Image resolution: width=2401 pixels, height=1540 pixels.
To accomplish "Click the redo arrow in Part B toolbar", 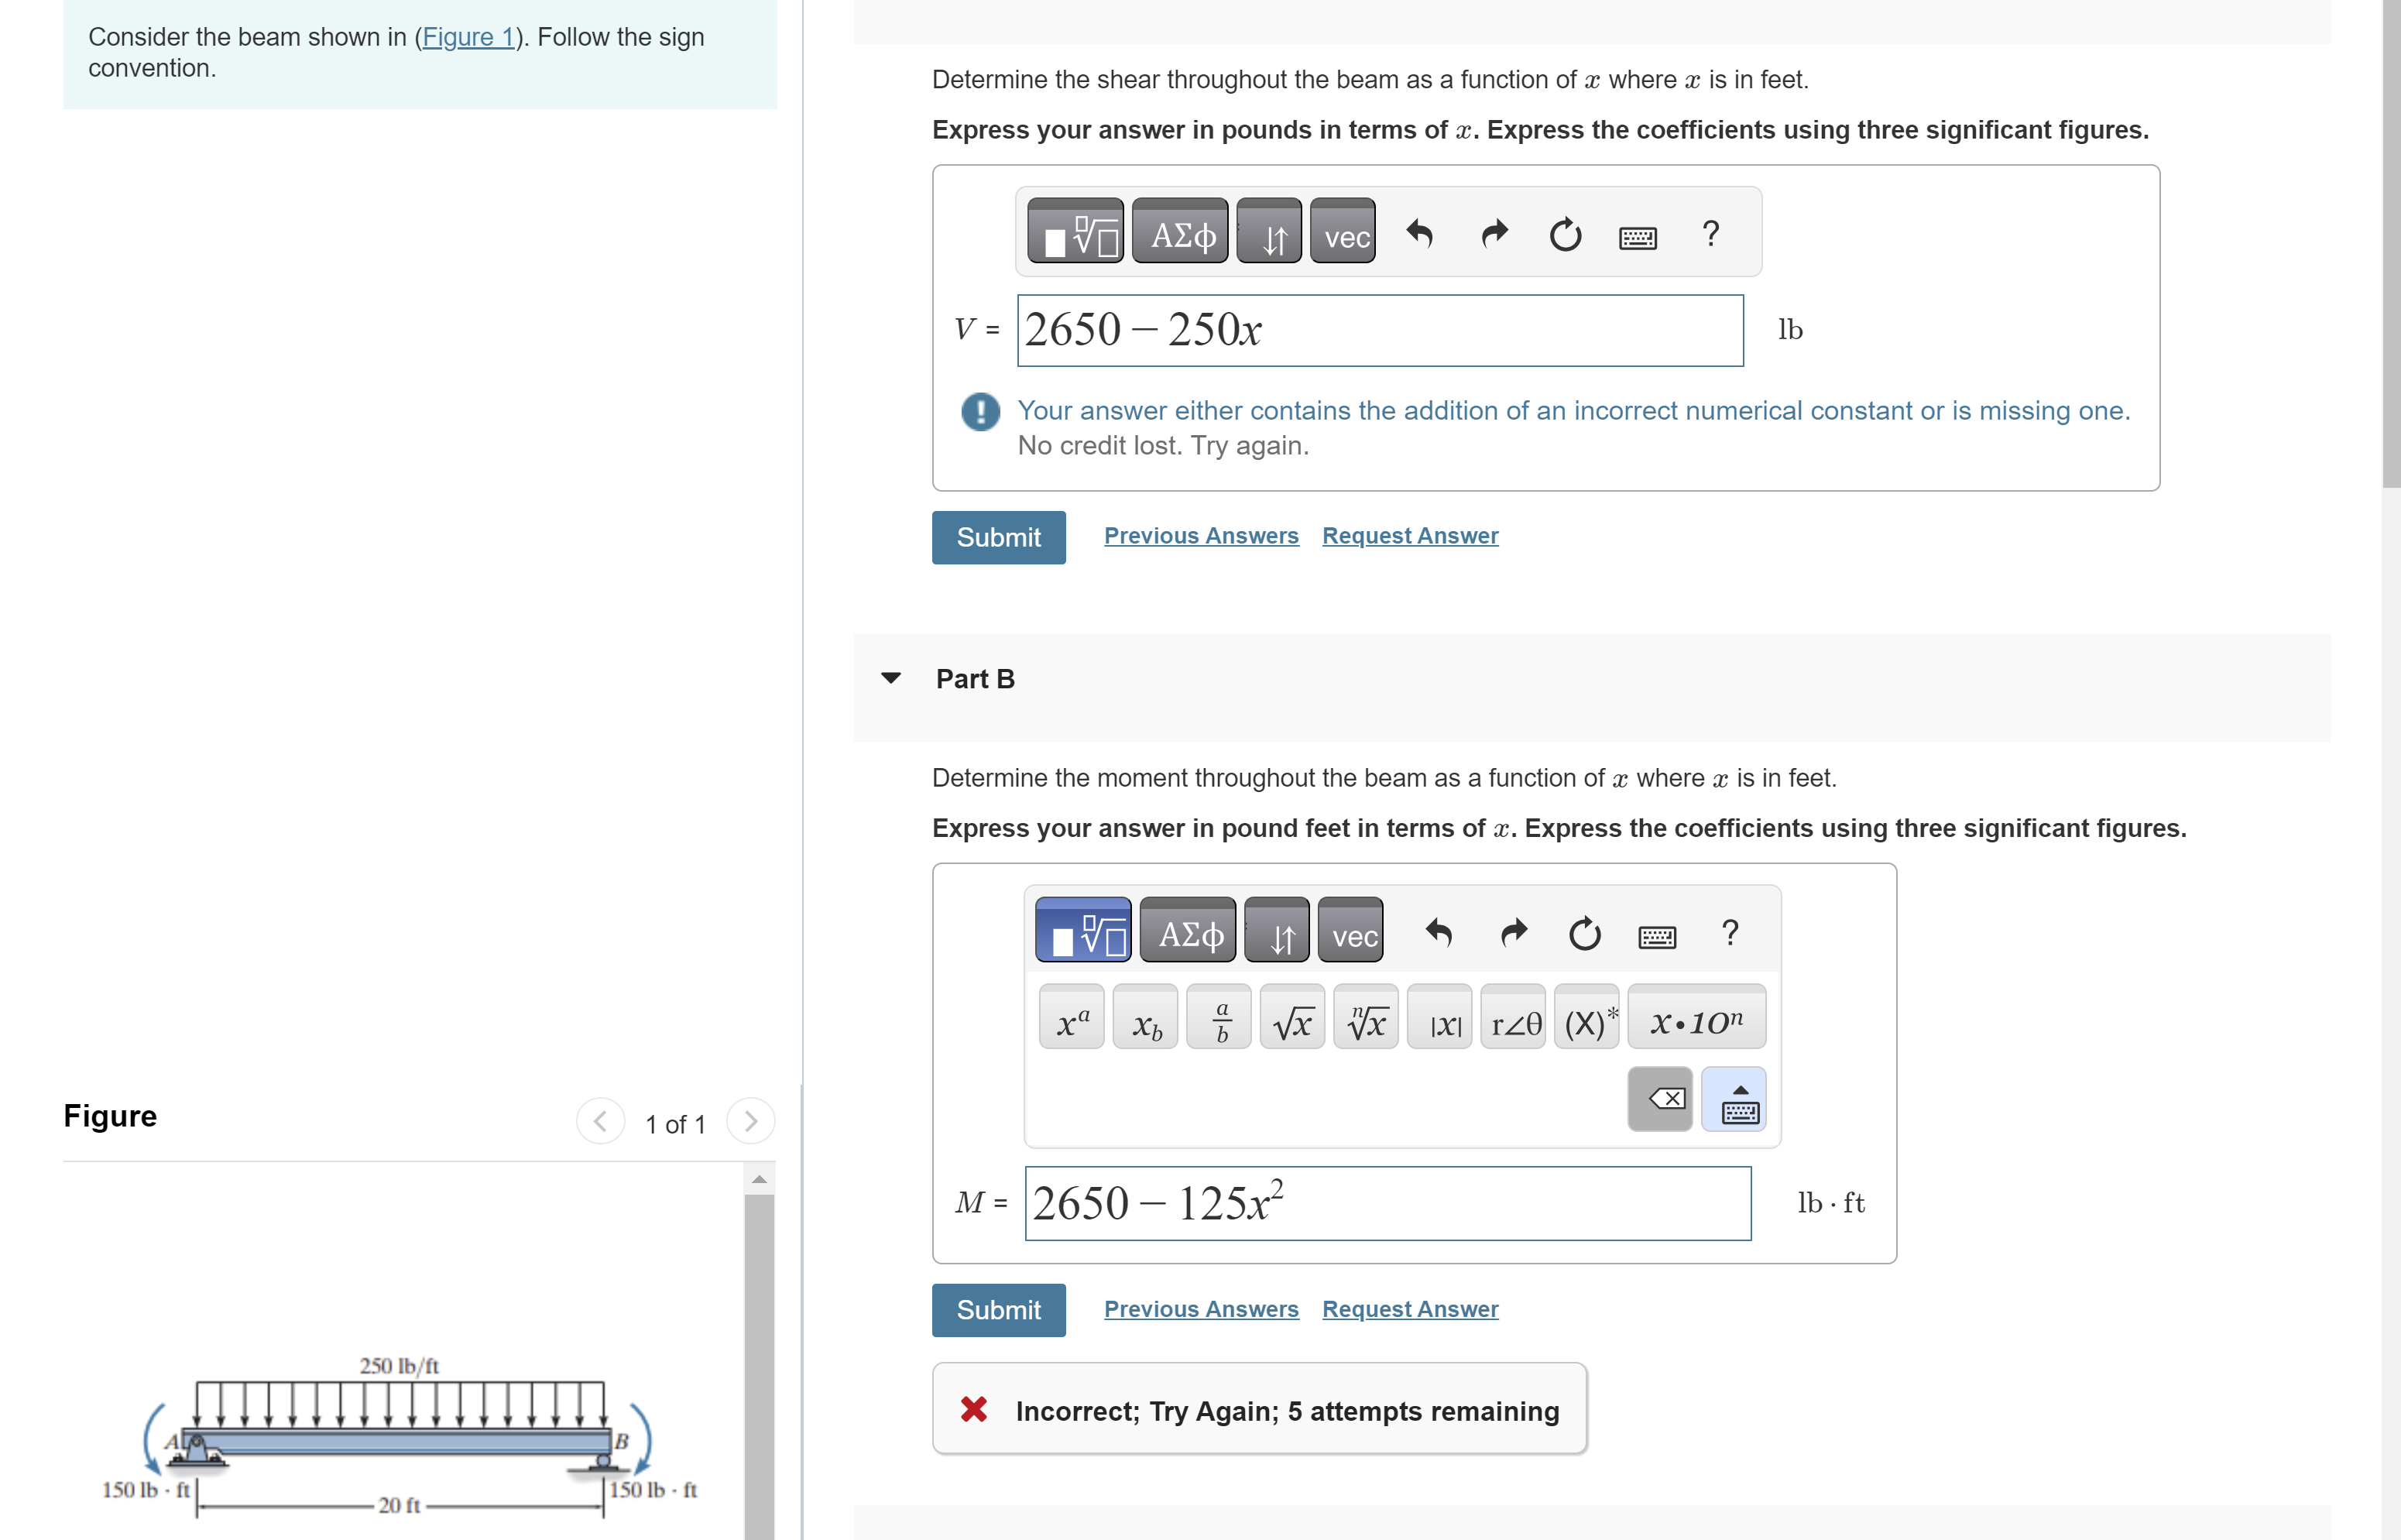I will [1514, 933].
